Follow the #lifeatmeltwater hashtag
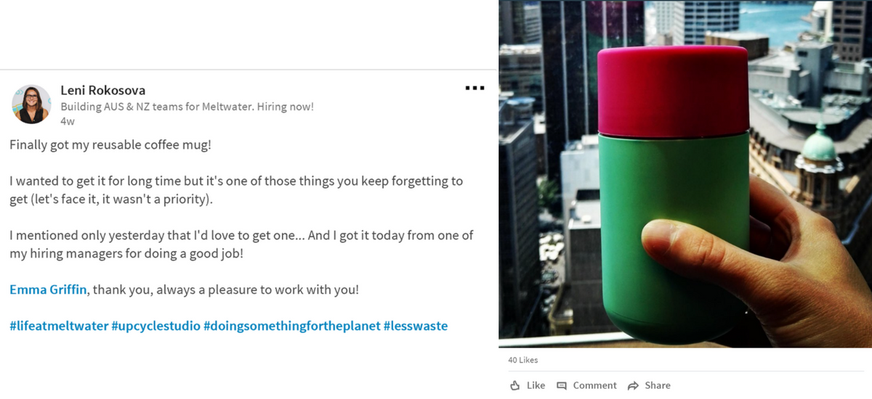This screenshot has height=399, width=872. (59, 326)
